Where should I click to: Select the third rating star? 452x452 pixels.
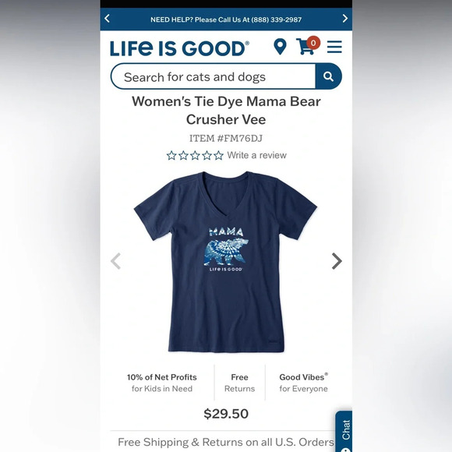coord(195,155)
